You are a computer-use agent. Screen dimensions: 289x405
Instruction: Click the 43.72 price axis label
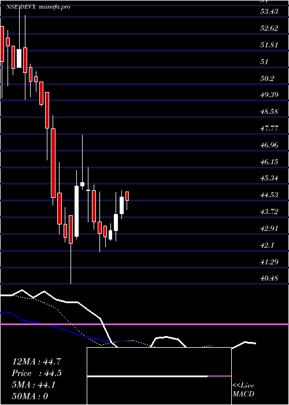point(269,212)
